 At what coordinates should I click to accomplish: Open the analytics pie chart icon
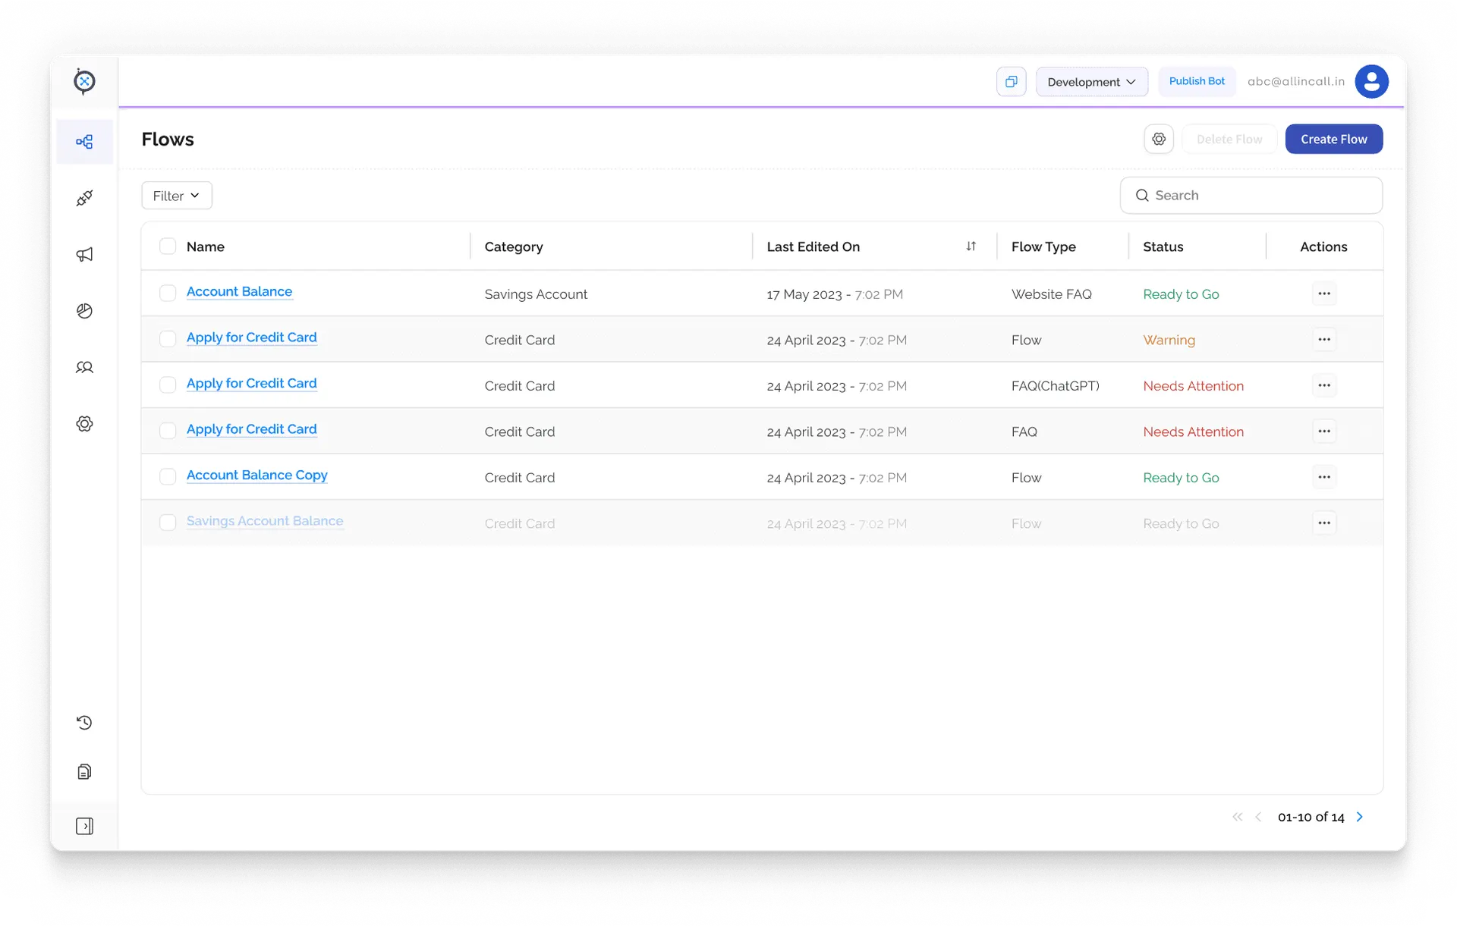84,311
